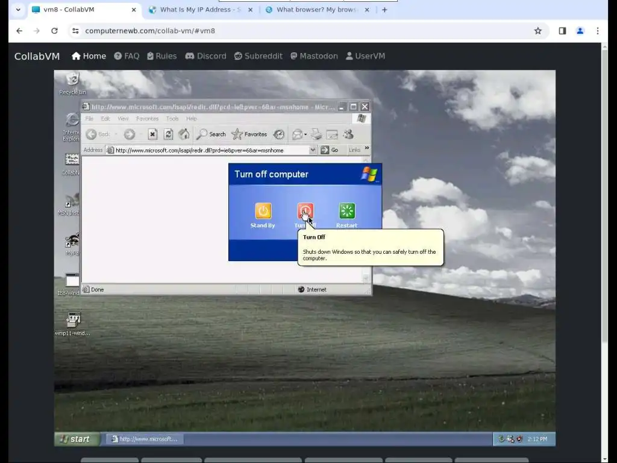
Task: Open the Edit menu in Internet Explorer
Action: (105, 119)
